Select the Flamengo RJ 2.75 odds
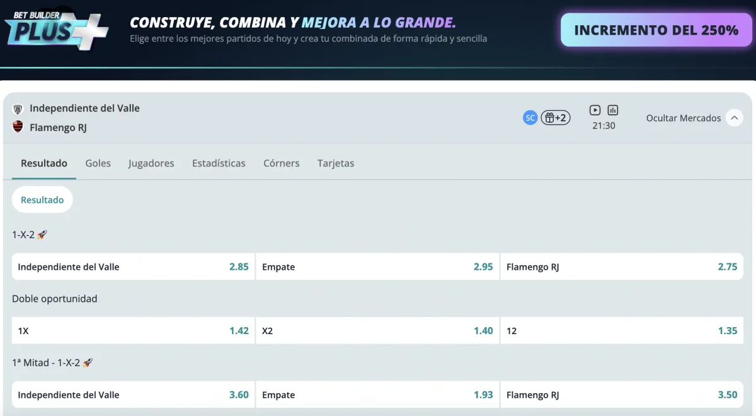The width and height of the screenshot is (756, 416). [622, 267]
